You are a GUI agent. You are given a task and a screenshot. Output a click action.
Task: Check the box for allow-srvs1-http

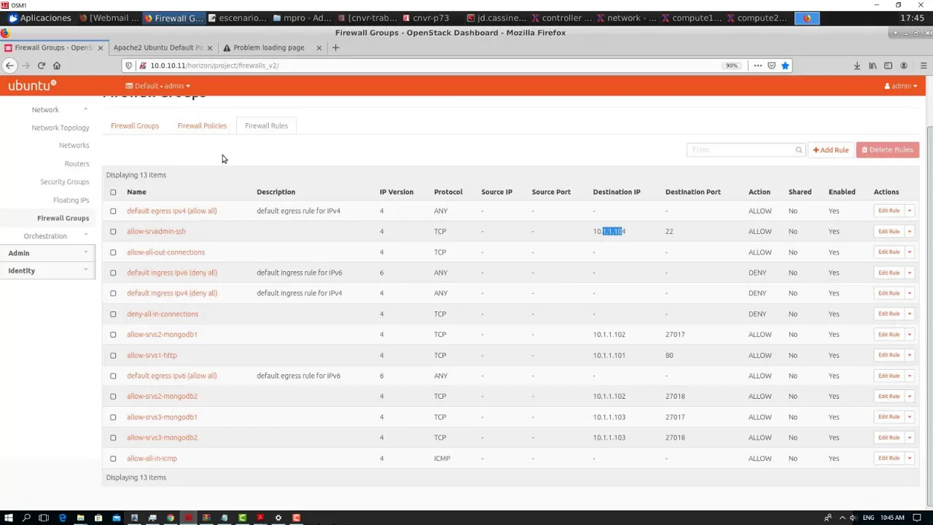tap(113, 356)
